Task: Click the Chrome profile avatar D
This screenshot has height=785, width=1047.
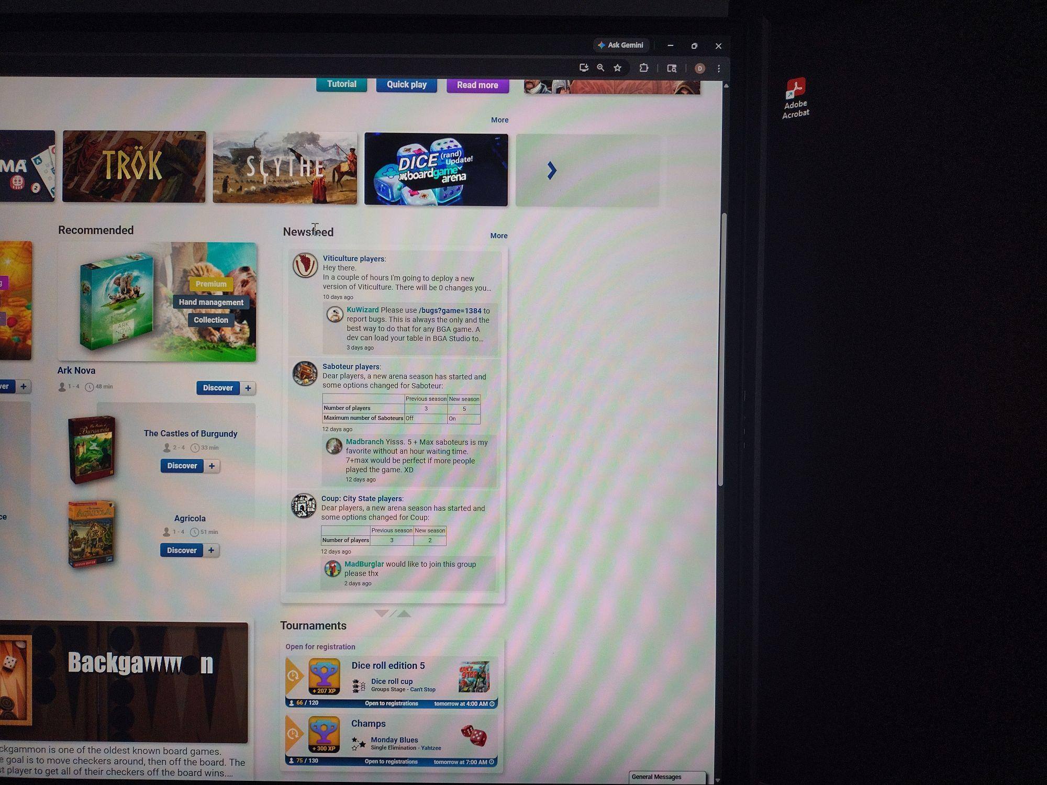Action: click(699, 69)
